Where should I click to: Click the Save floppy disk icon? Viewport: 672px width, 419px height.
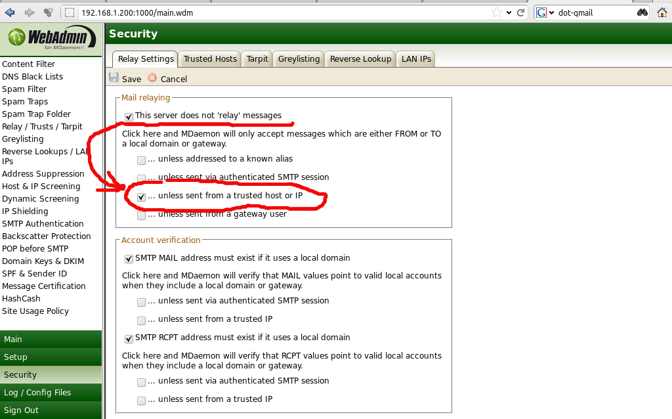pyautogui.click(x=114, y=78)
